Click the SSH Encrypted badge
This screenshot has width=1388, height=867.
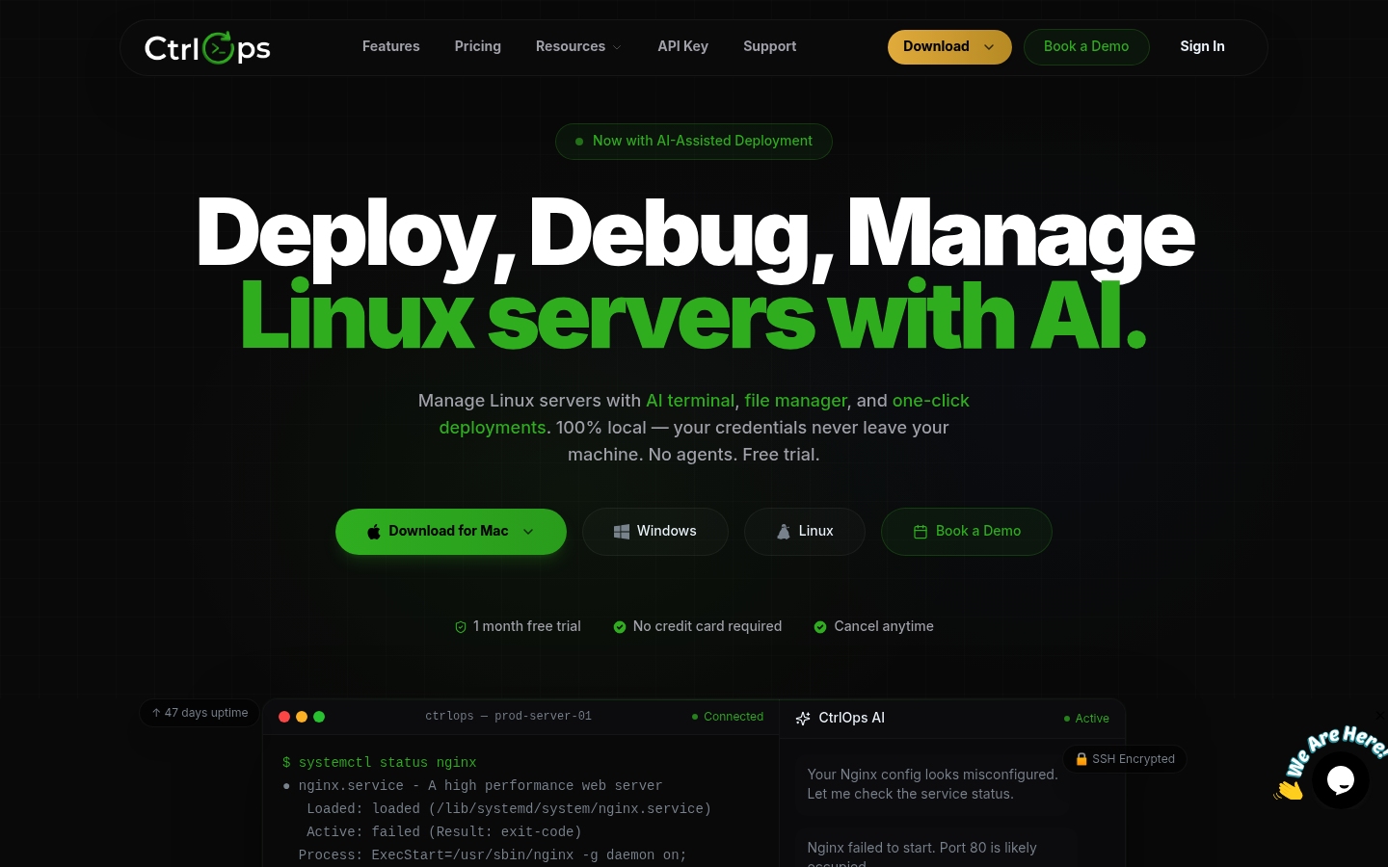(x=1125, y=759)
